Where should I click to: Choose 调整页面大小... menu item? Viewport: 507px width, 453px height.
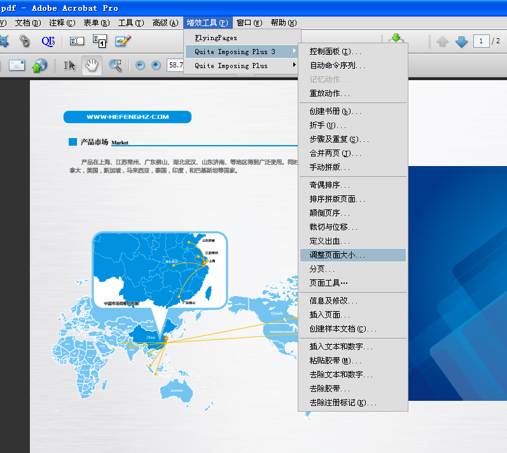pos(353,255)
